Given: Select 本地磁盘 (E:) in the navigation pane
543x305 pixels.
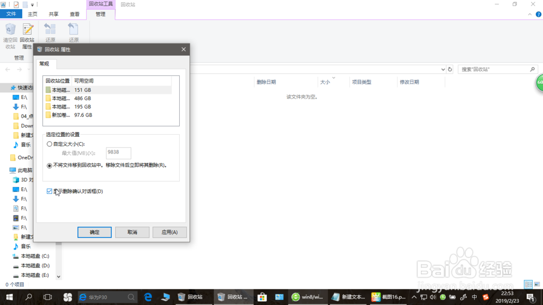Looking at the screenshot, I should (x=31, y=275).
